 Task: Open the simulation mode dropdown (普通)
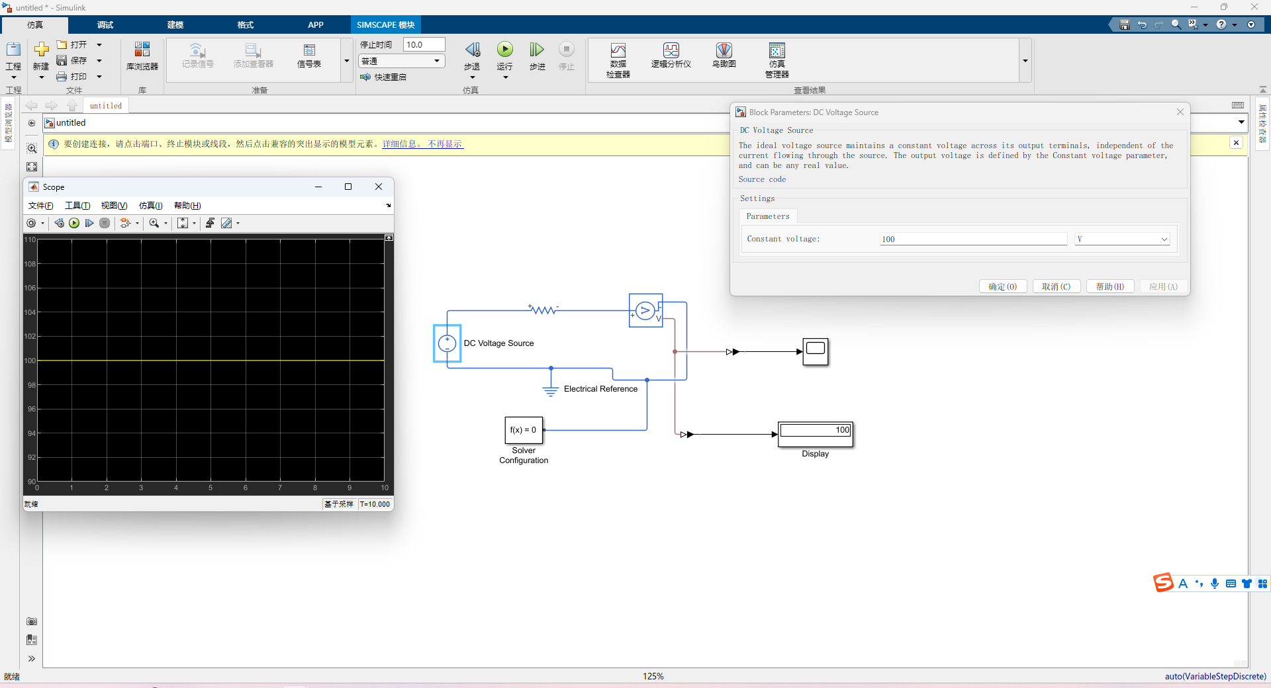pos(401,61)
